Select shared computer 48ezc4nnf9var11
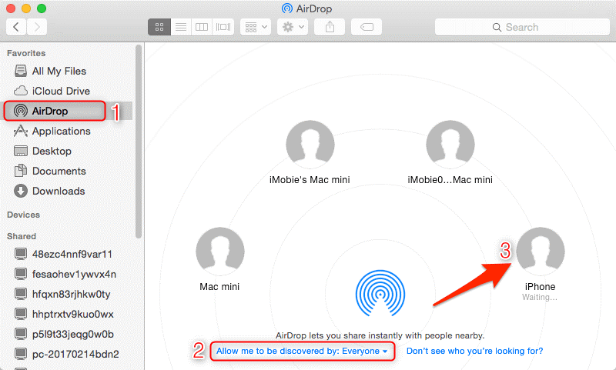This screenshot has height=370, width=616. click(x=63, y=255)
